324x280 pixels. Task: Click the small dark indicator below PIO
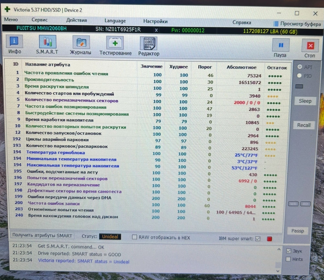coord(299,86)
